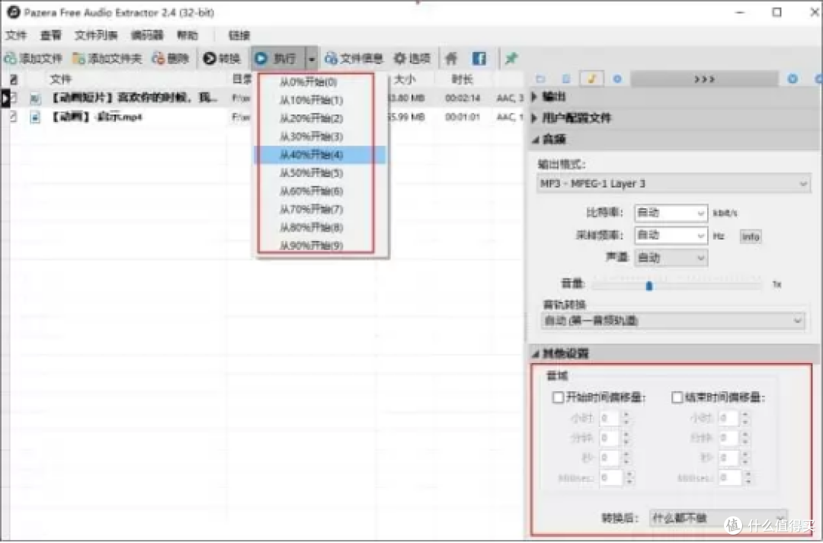Click file icon of 【动画短片】 row

coord(35,98)
